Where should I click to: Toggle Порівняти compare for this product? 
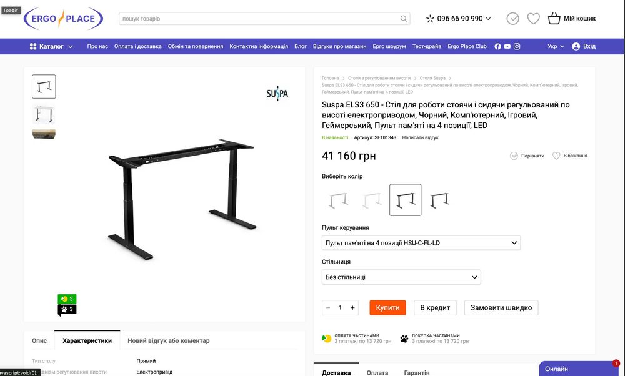tap(527, 156)
